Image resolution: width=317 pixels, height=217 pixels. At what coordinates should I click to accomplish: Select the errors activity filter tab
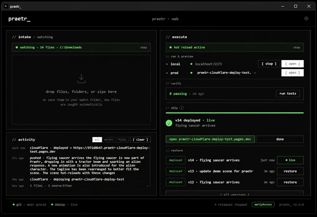(x=109, y=140)
